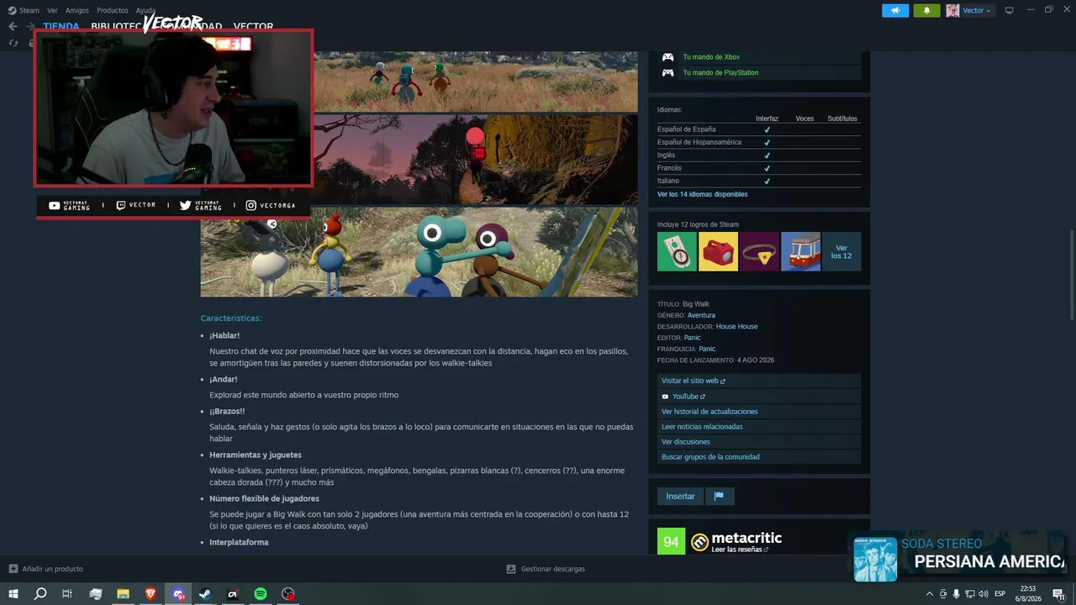Open the Windows Start menu
Screen dimensions: 1076x605
(13, 594)
